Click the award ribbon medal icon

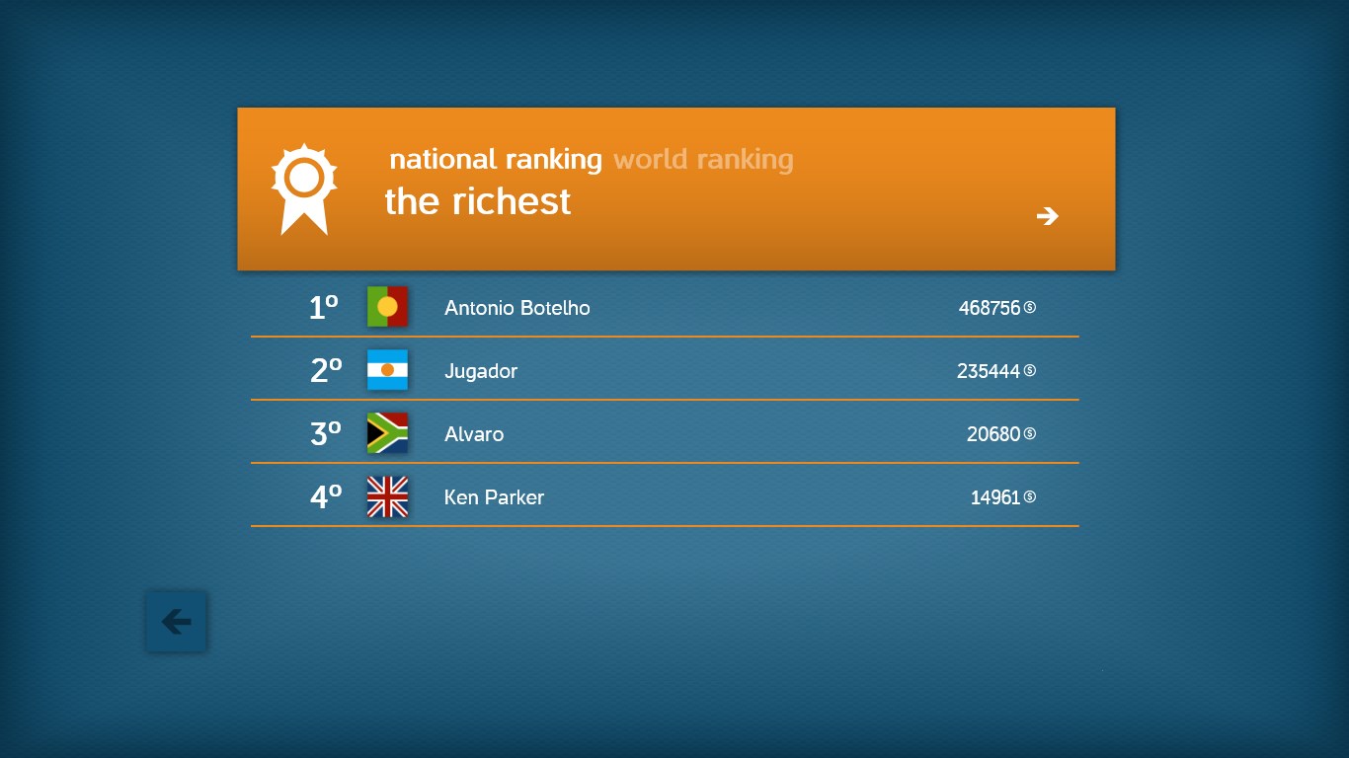[304, 189]
